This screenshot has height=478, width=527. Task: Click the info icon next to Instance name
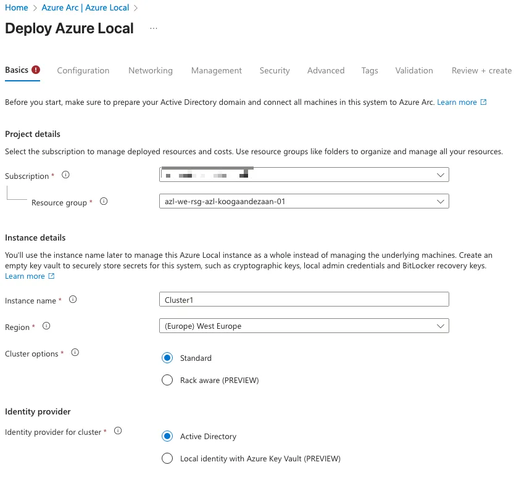73,300
